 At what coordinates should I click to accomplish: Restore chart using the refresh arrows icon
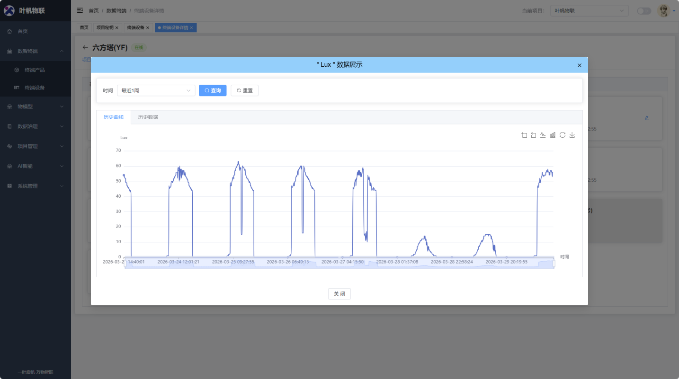pyautogui.click(x=563, y=135)
